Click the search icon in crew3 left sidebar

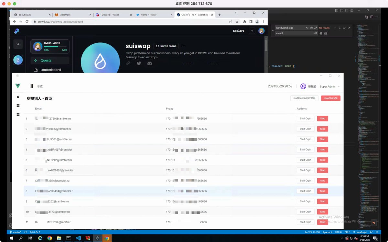(x=18, y=44)
